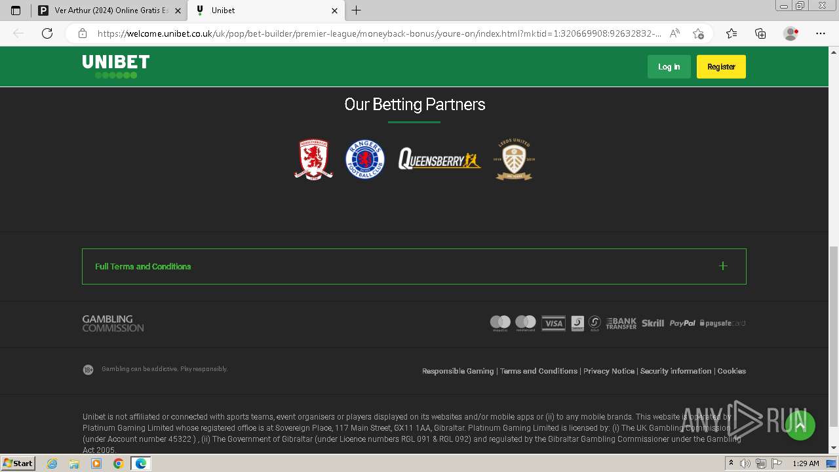This screenshot has height=472, width=839.
Task: Click the Log in button
Action: pyautogui.click(x=669, y=67)
